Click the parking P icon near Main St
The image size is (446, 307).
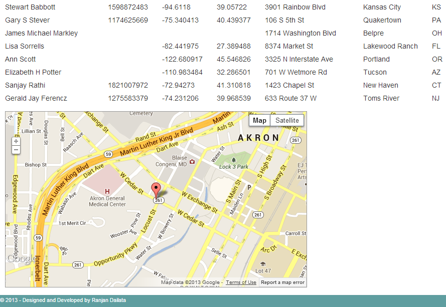(x=249, y=187)
